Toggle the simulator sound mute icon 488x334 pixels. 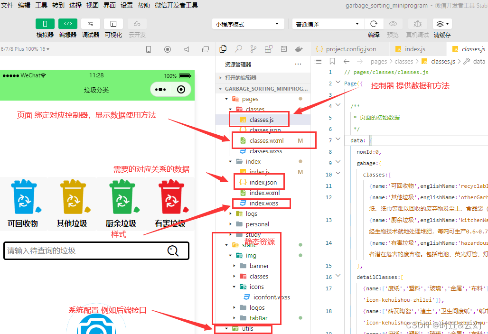[187, 49]
